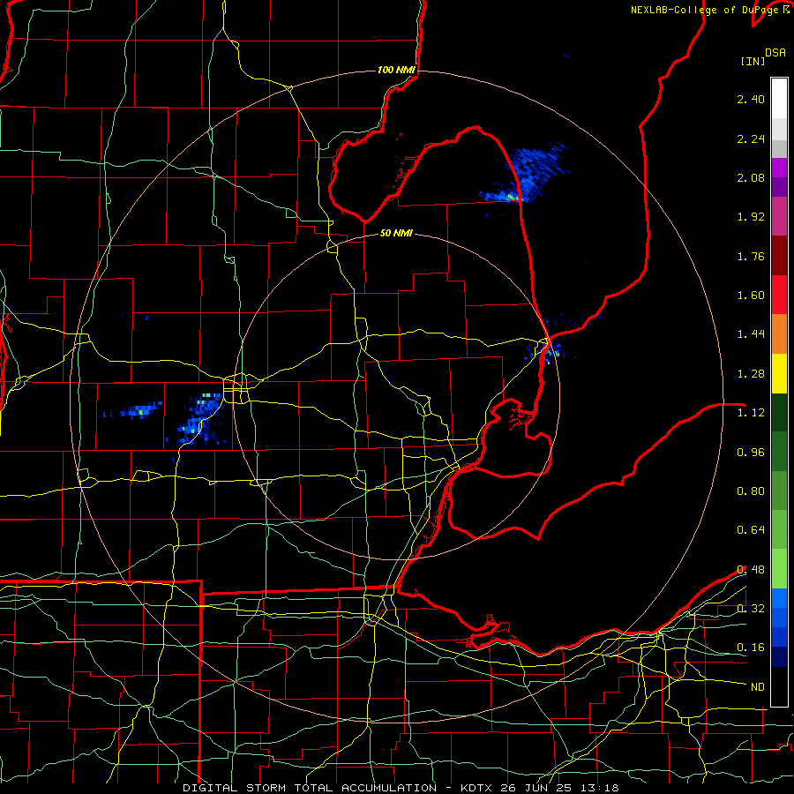Click the [IN] units label
794x794 pixels.
tap(753, 61)
